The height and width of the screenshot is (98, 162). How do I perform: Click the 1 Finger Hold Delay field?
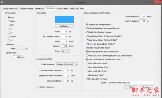(x=67, y=81)
